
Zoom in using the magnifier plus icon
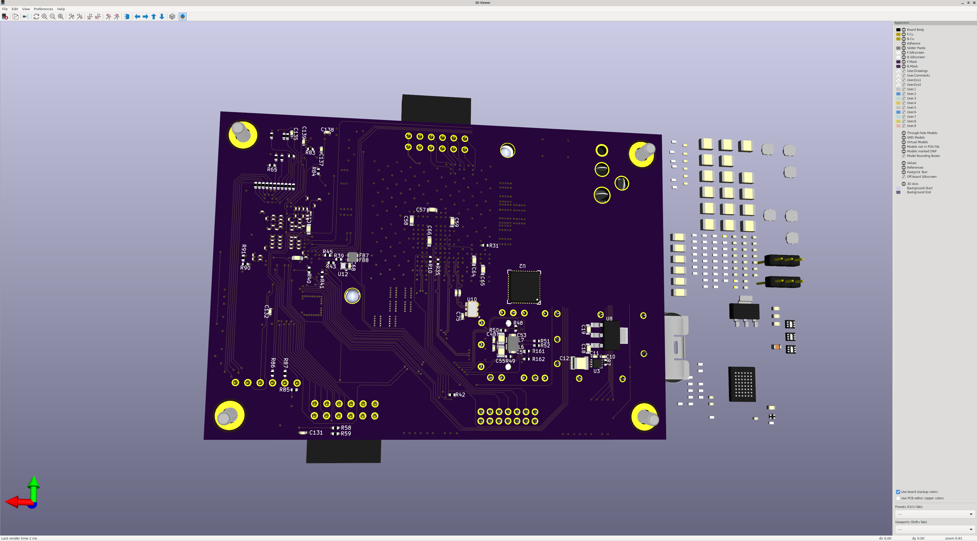pos(44,17)
